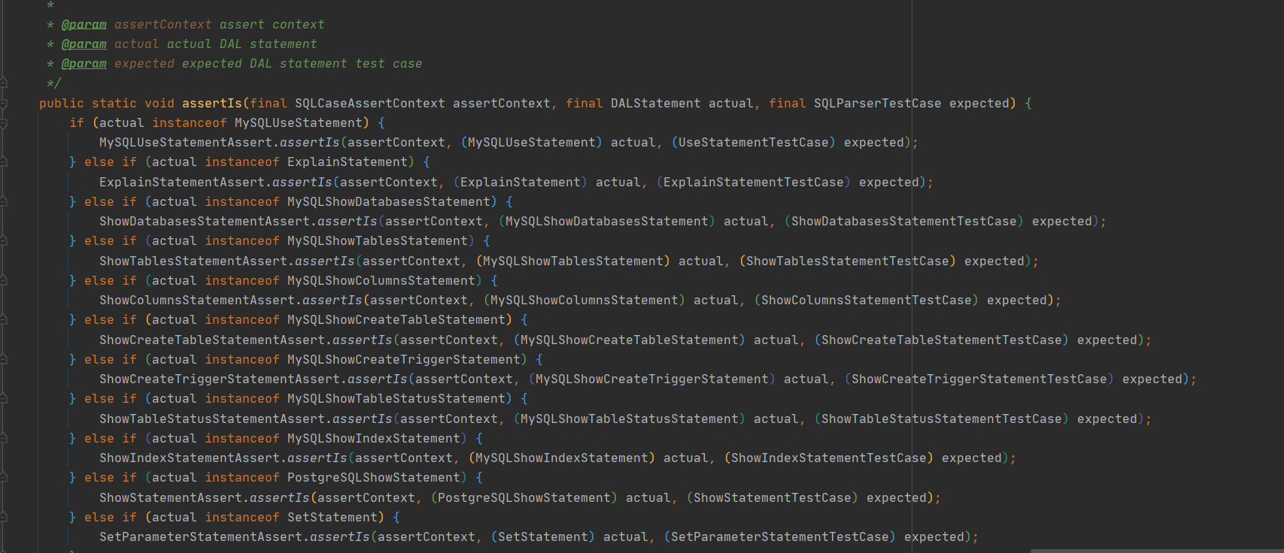Click the comment text 'actual DAL statement'
The image size is (1284, 553).
pos(242,44)
